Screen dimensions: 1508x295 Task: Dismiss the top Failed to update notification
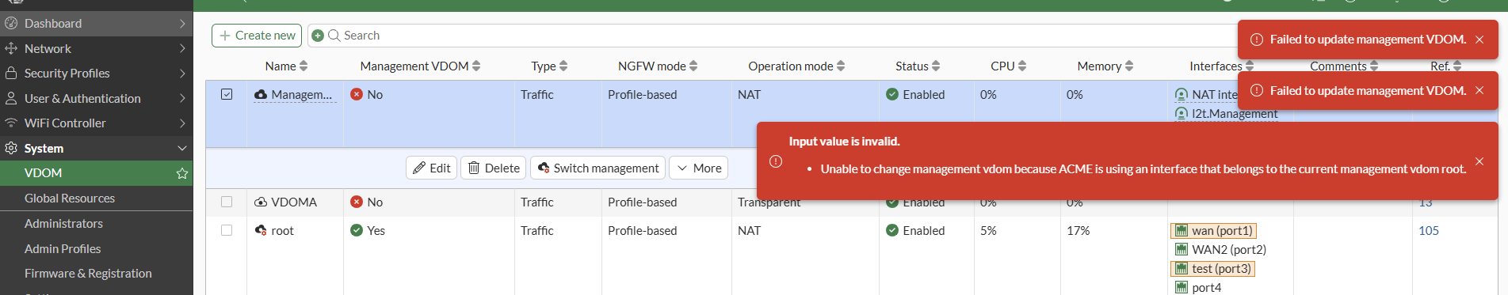coord(1479,40)
